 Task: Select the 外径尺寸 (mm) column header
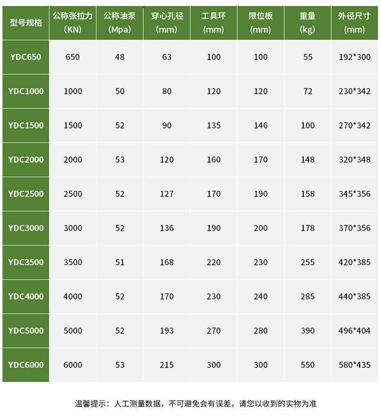pyautogui.click(x=355, y=23)
